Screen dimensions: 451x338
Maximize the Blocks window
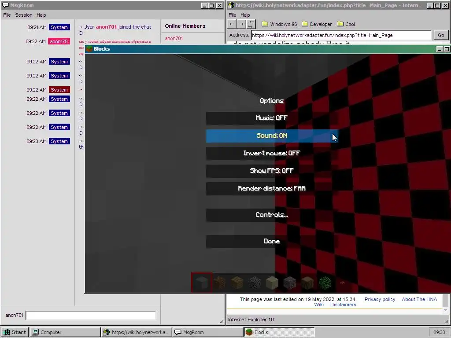[x=447, y=49]
